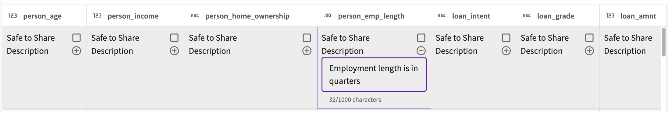The image size is (668, 113).
Task: Click the numeric type icon for person_age
Action: tap(12, 16)
